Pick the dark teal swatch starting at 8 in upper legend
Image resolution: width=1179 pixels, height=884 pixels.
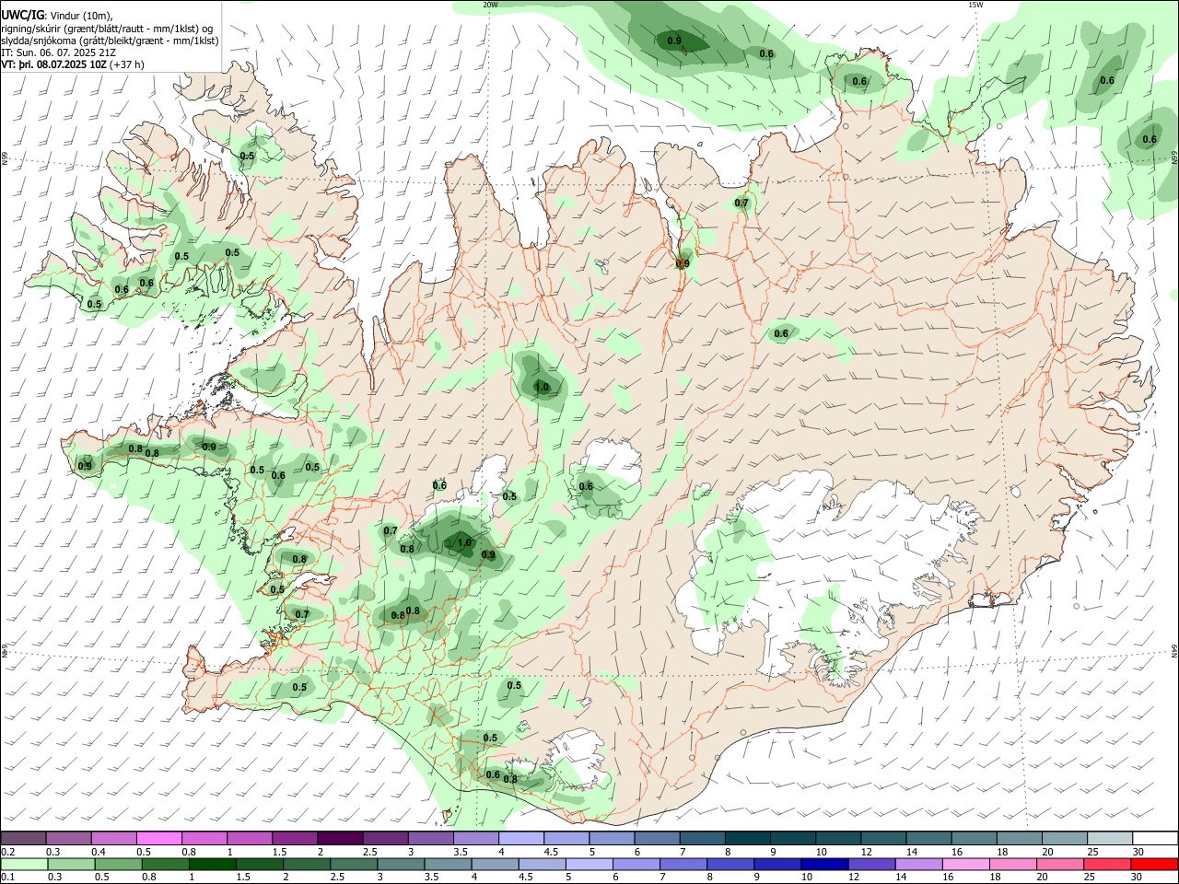[748, 838]
